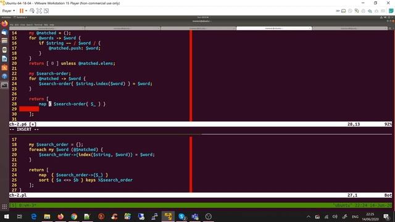Click the tmux window status '0:vm-3*'
Screen dimensions: 395x222
click(x=28, y=205)
